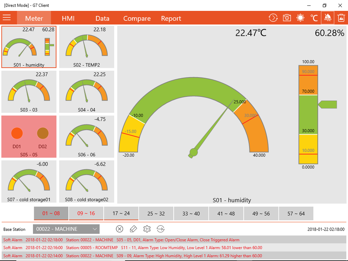Take a screenshot with camera icon

[x=287, y=18]
